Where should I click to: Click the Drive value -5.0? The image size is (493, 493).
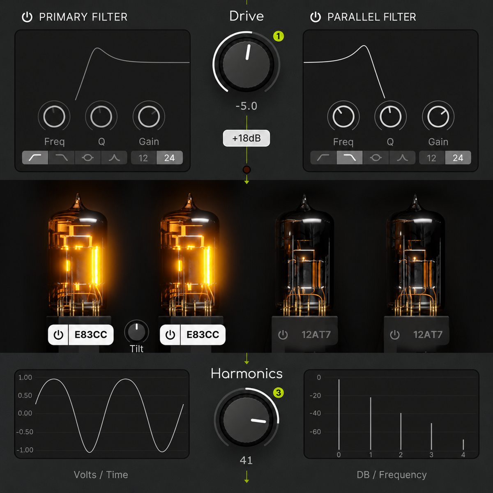click(x=246, y=106)
